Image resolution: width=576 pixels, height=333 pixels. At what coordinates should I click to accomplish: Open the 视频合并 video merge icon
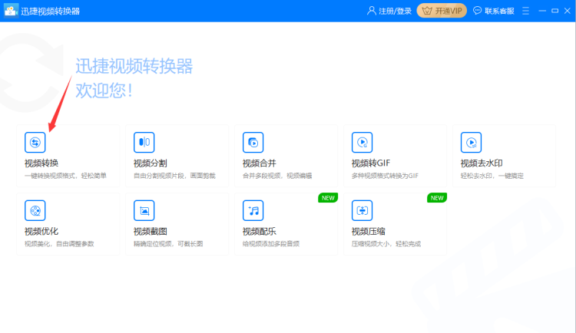tap(253, 142)
